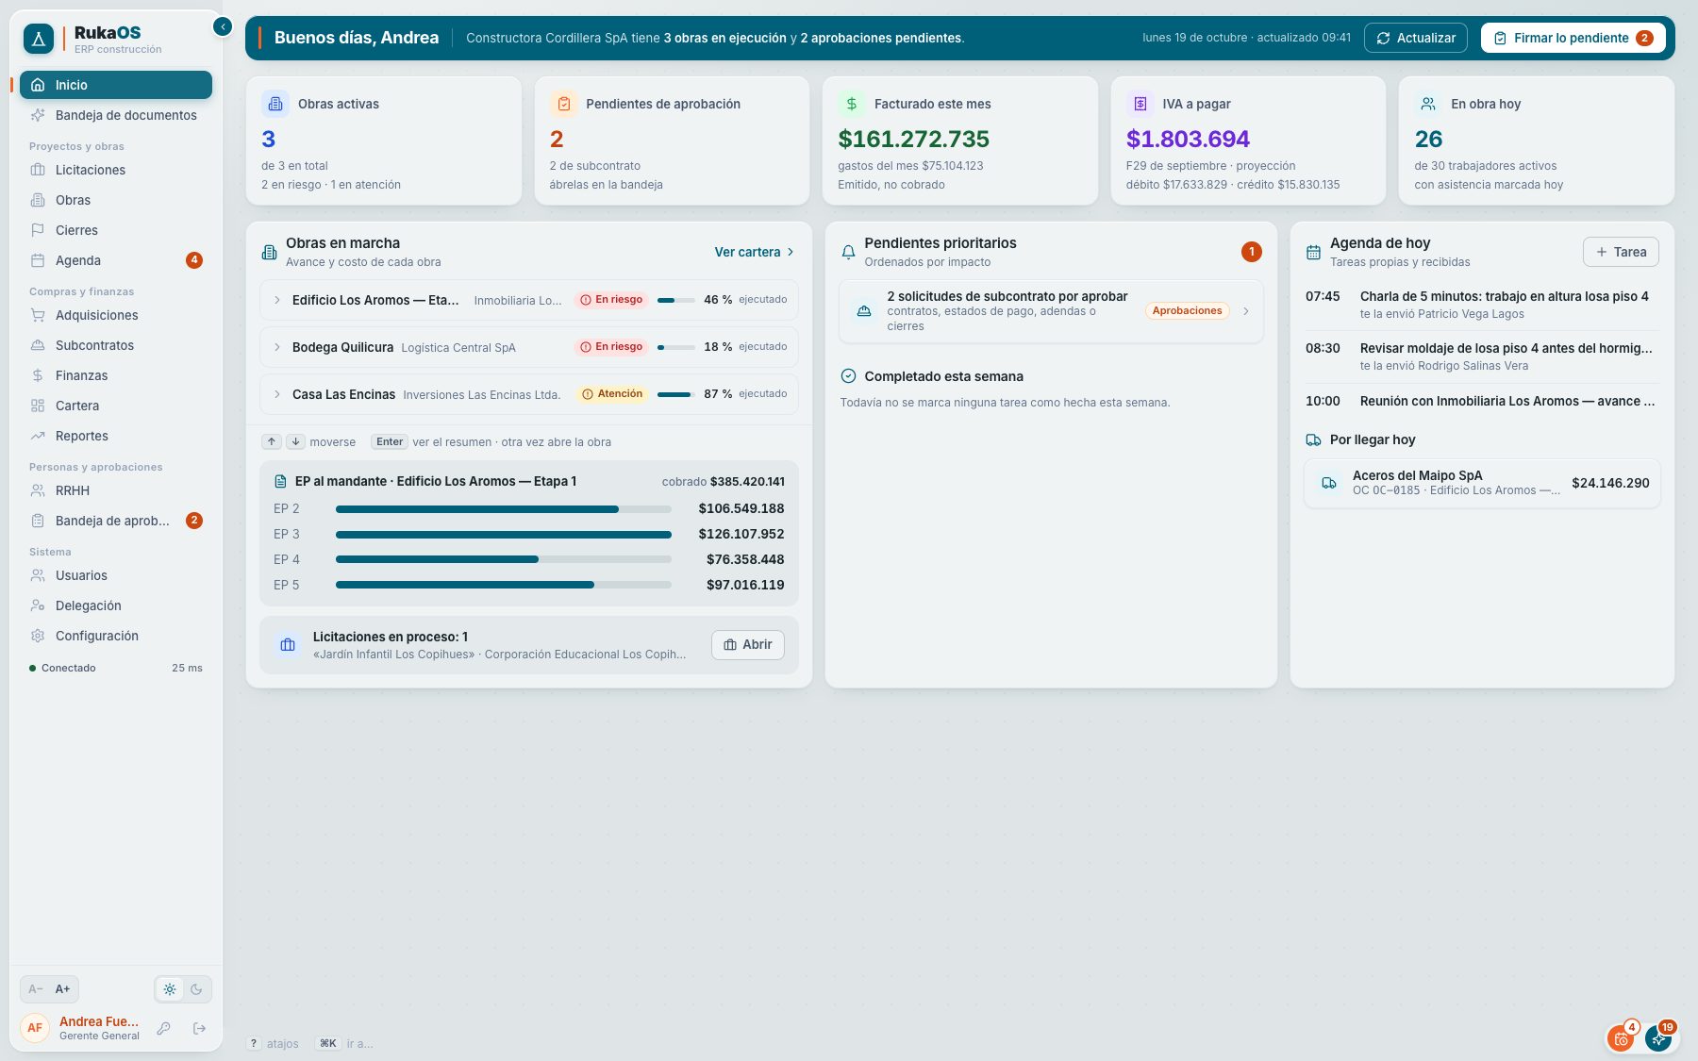This screenshot has width=1698, height=1061.
Task: Click Firmar lo pendiente button
Action: pyautogui.click(x=1573, y=38)
